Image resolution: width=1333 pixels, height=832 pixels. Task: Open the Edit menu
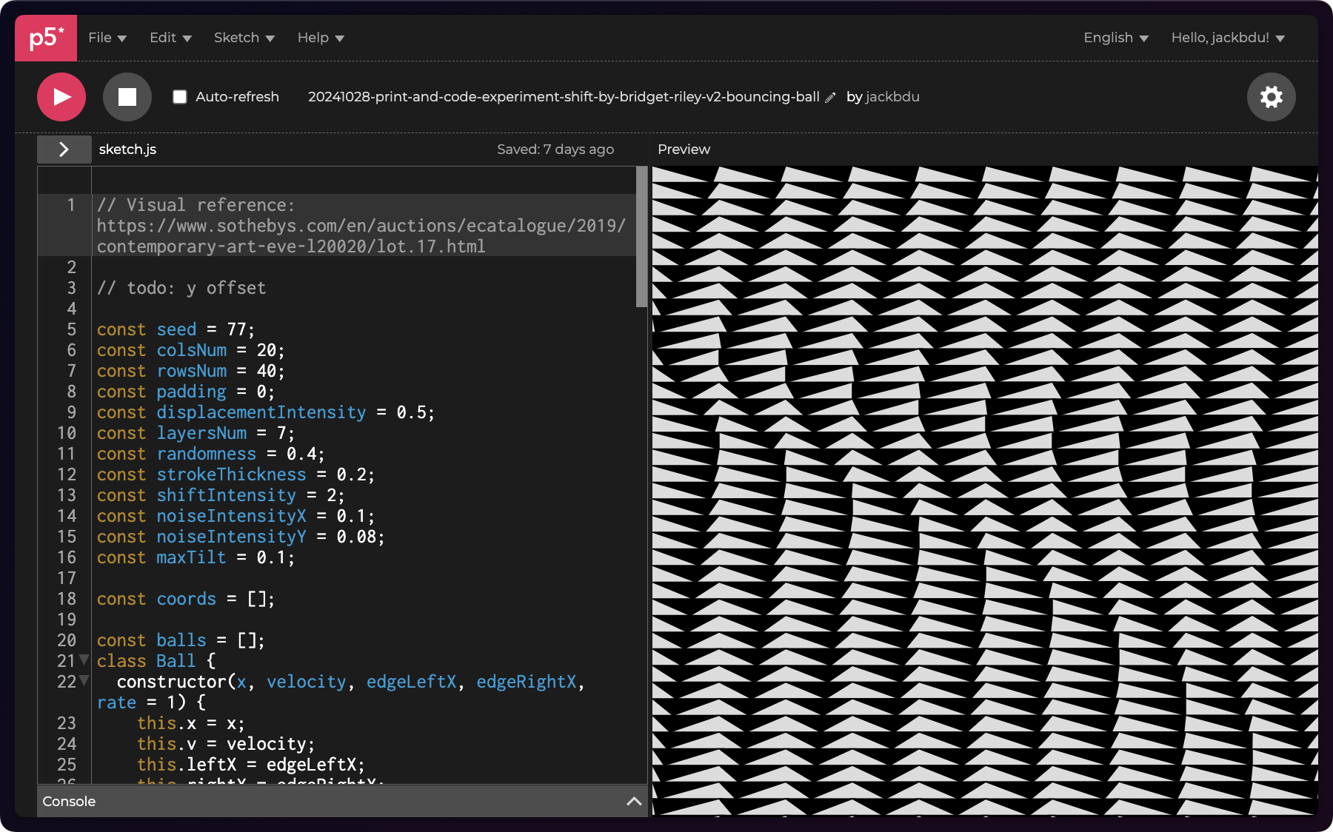pos(170,38)
